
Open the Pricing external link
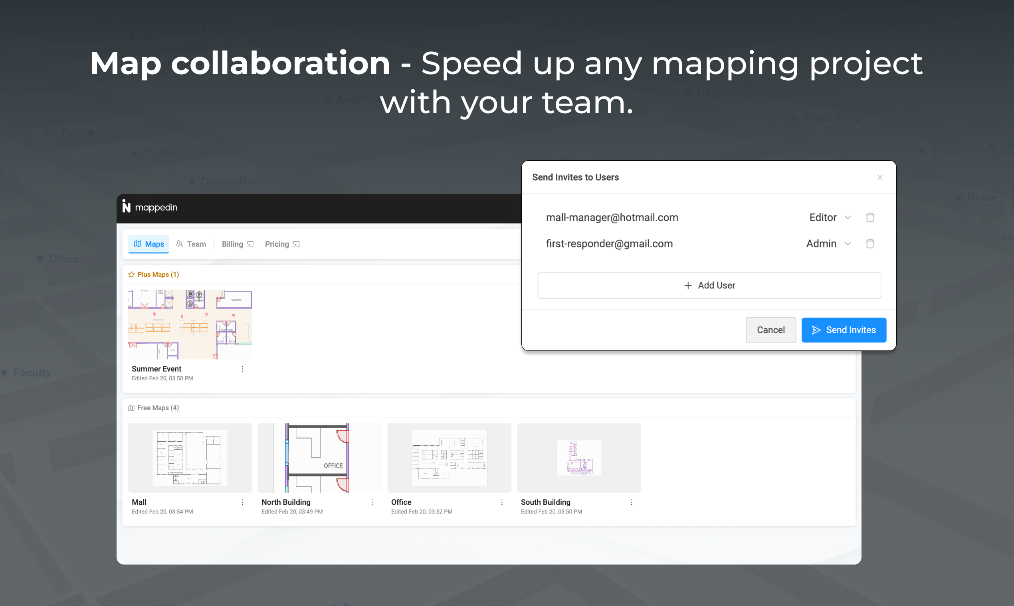point(282,244)
